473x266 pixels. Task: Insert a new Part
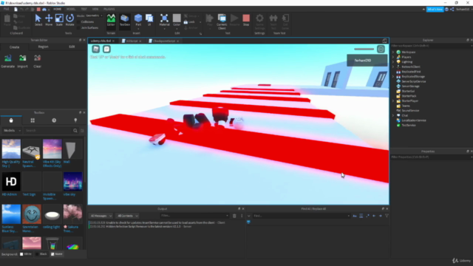click(x=138, y=20)
